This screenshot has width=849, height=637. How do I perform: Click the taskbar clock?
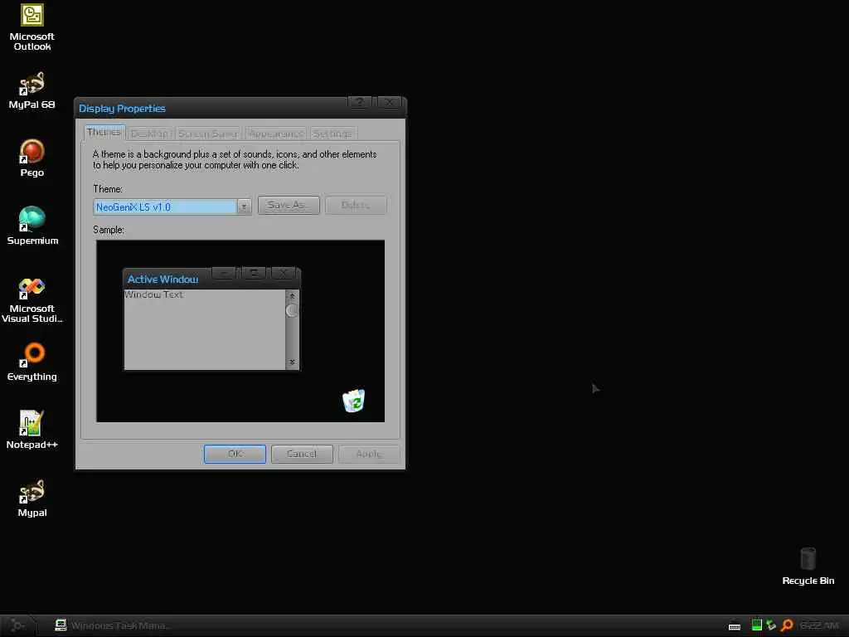point(818,625)
